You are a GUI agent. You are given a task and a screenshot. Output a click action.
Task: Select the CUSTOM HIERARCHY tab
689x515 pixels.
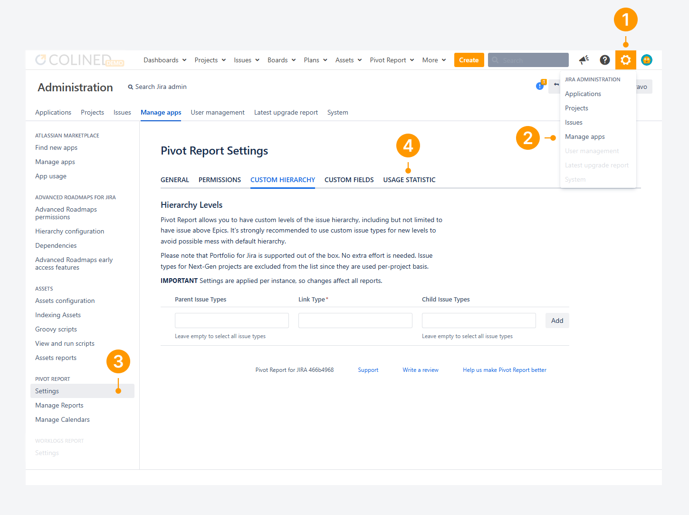point(283,180)
